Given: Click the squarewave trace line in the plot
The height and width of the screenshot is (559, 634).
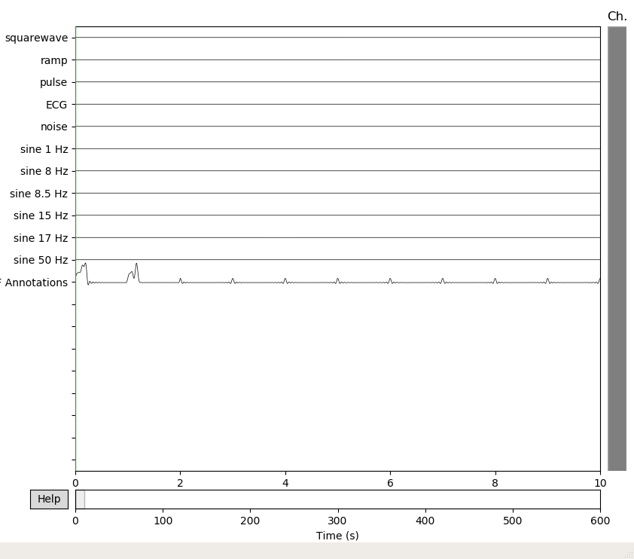Looking at the screenshot, I should coord(337,38).
